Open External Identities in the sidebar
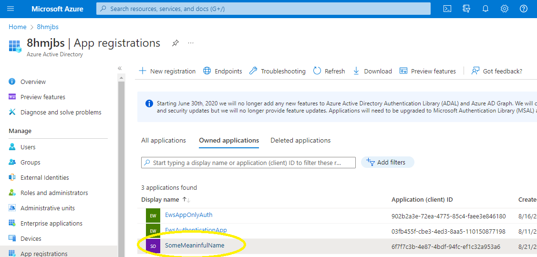Viewport: 537px width, 257px height. (44, 177)
